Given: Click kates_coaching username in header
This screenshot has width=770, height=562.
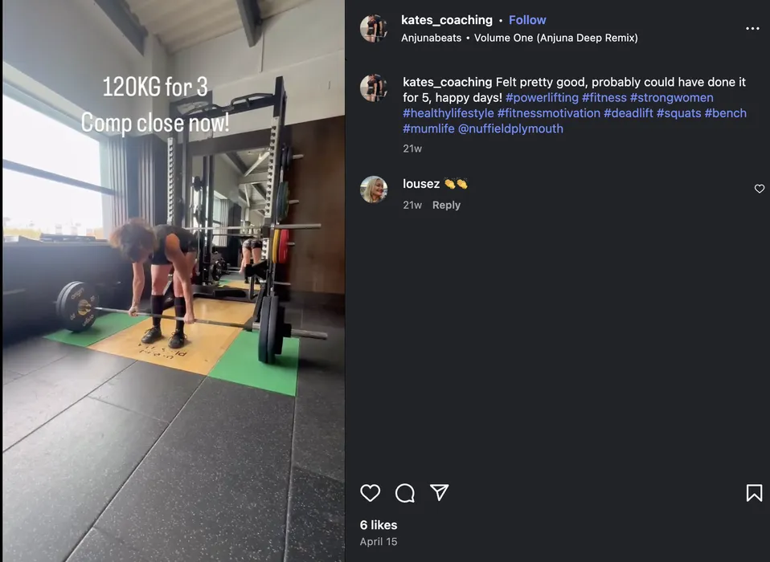Looking at the screenshot, I should 447,20.
